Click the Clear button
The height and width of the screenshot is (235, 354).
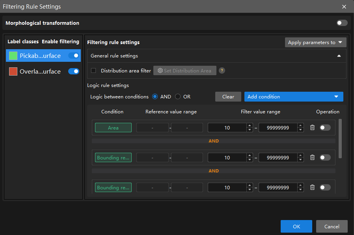[x=228, y=96]
